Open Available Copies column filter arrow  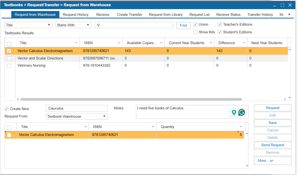click(x=161, y=43)
